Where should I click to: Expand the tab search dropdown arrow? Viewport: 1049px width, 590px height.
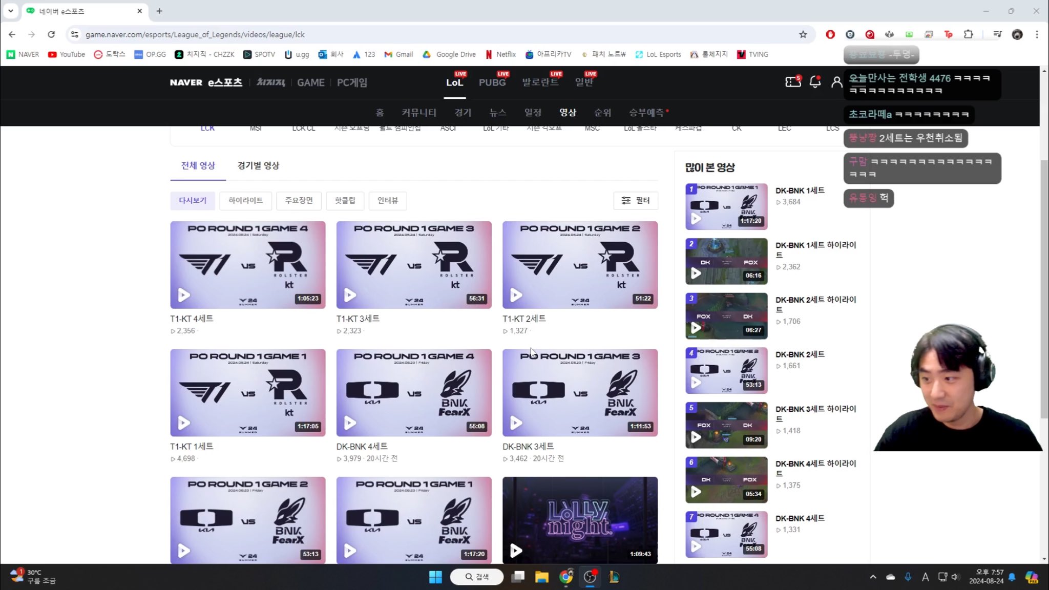point(10,11)
